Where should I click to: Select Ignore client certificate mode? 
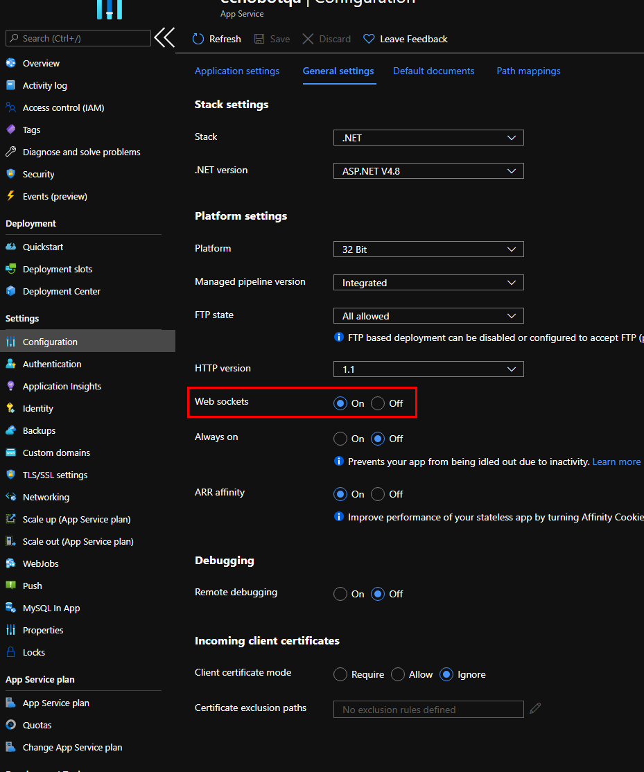[446, 674]
